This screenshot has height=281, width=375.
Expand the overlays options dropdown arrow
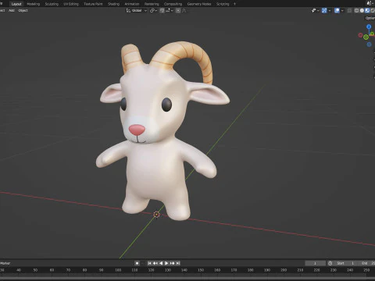342,10
